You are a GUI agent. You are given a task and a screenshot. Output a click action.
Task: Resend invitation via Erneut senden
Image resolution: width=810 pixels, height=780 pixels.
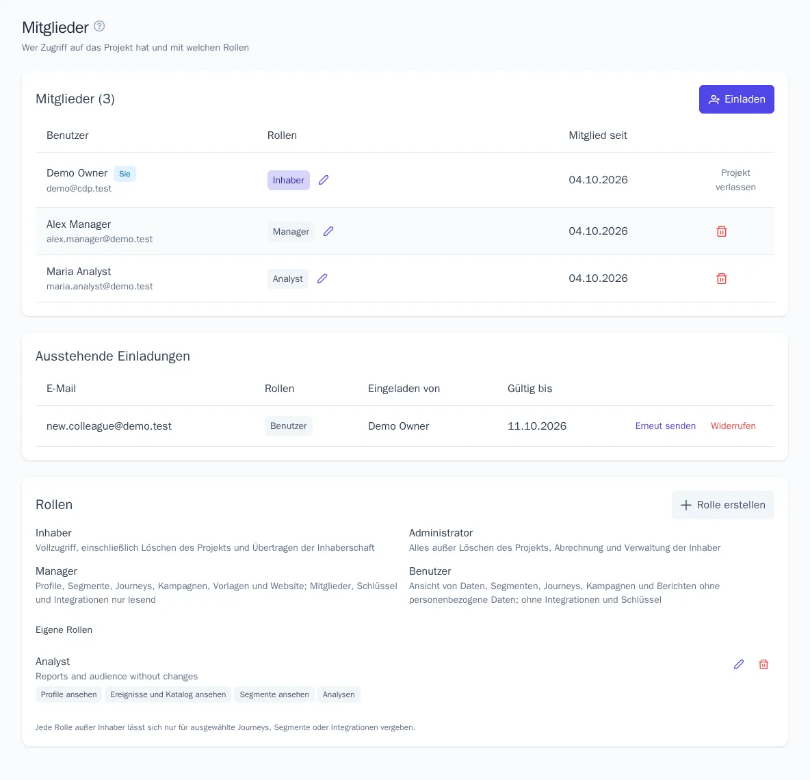tap(666, 426)
